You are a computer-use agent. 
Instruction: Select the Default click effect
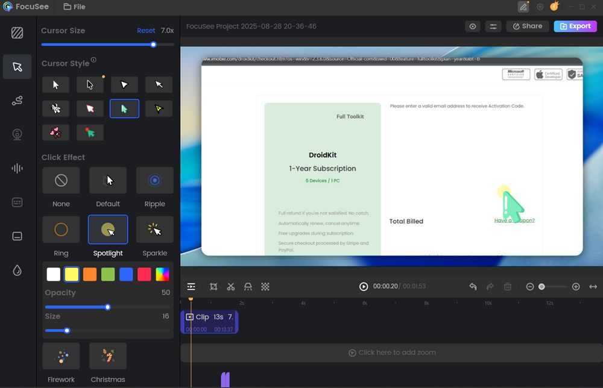point(108,180)
